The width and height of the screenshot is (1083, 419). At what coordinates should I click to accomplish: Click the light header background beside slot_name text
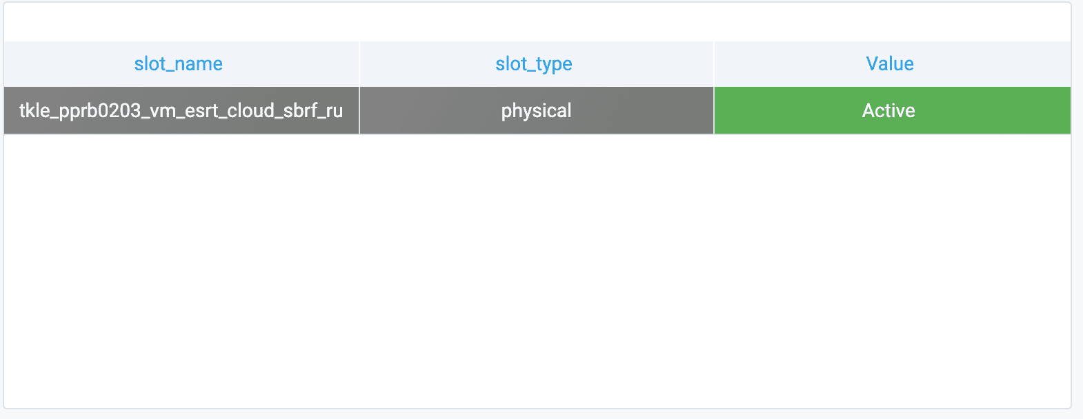coord(69,64)
